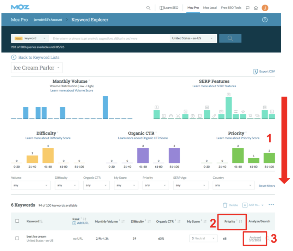
Task: Open the Difficulty filter dropdown
Action: [x=67, y=185]
